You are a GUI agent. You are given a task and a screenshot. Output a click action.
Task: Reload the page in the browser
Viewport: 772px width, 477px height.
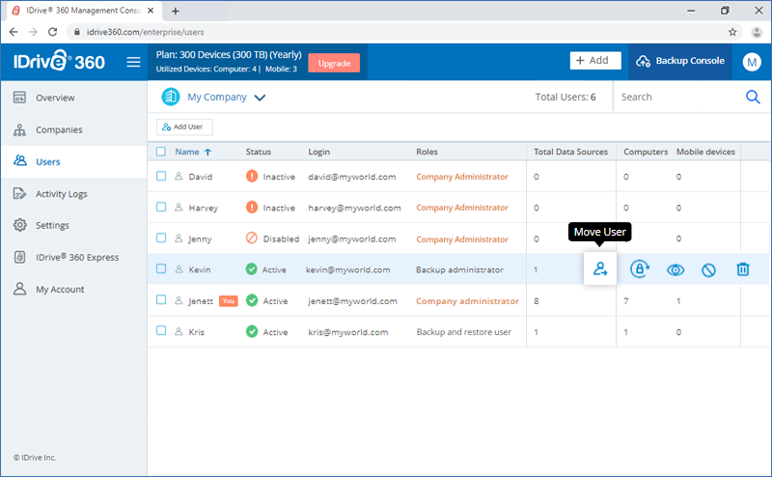[52, 32]
